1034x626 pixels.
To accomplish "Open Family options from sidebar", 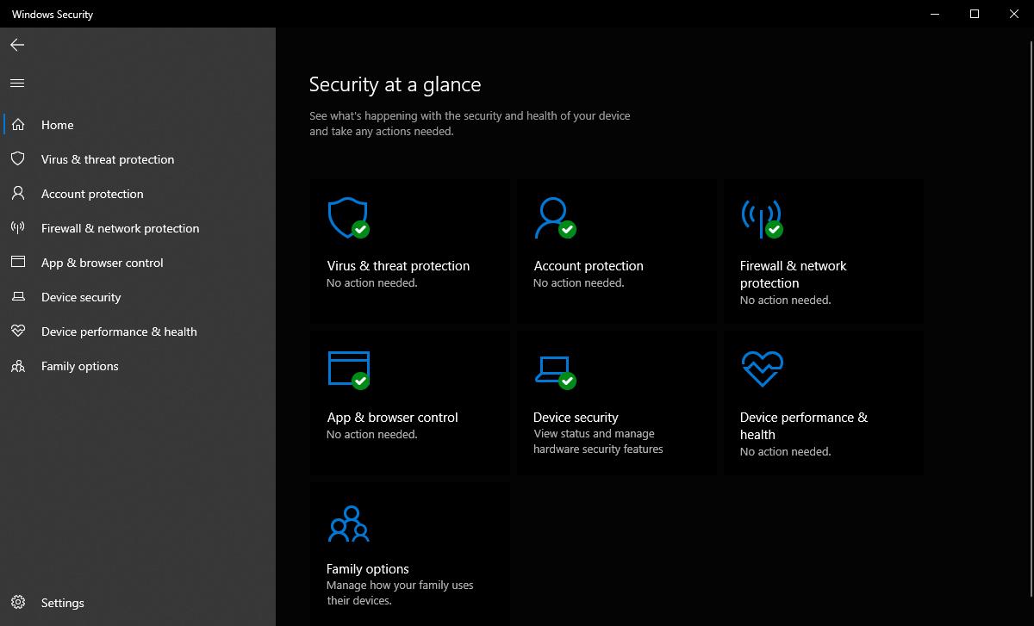I will pyautogui.click(x=138, y=366).
